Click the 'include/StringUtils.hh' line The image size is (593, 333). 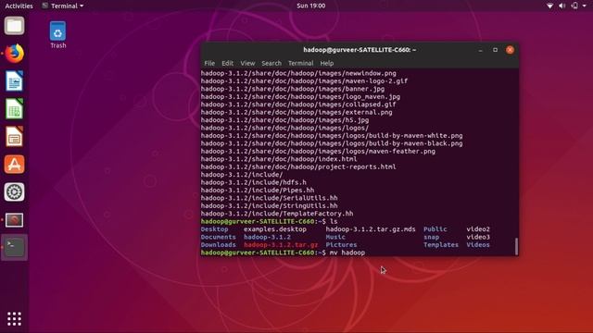coord(269,205)
